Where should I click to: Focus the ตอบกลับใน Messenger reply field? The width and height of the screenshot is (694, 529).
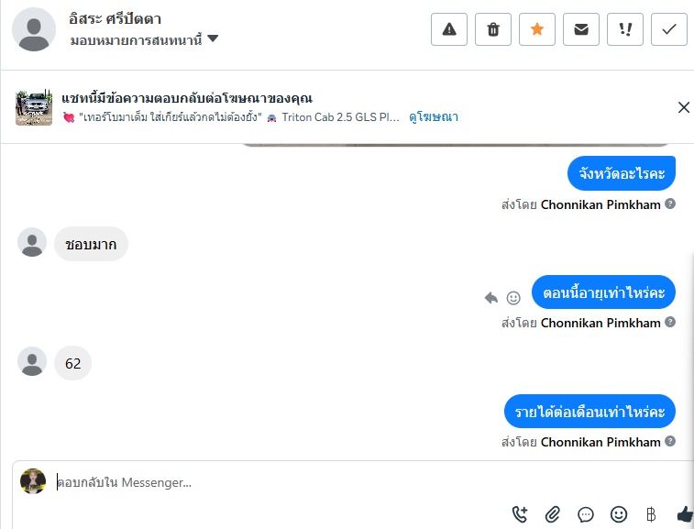point(275,482)
